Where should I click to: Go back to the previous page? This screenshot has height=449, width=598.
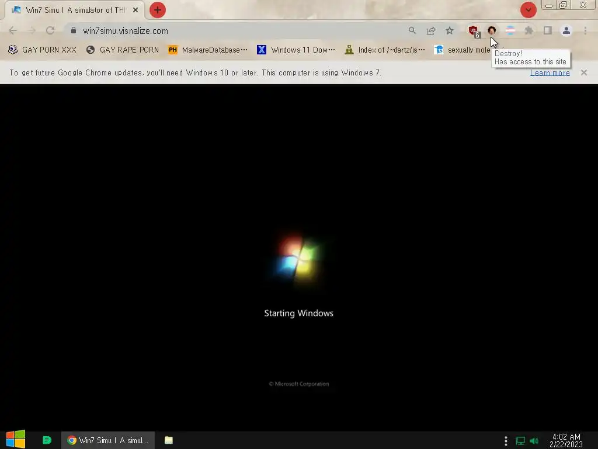click(x=13, y=30)
